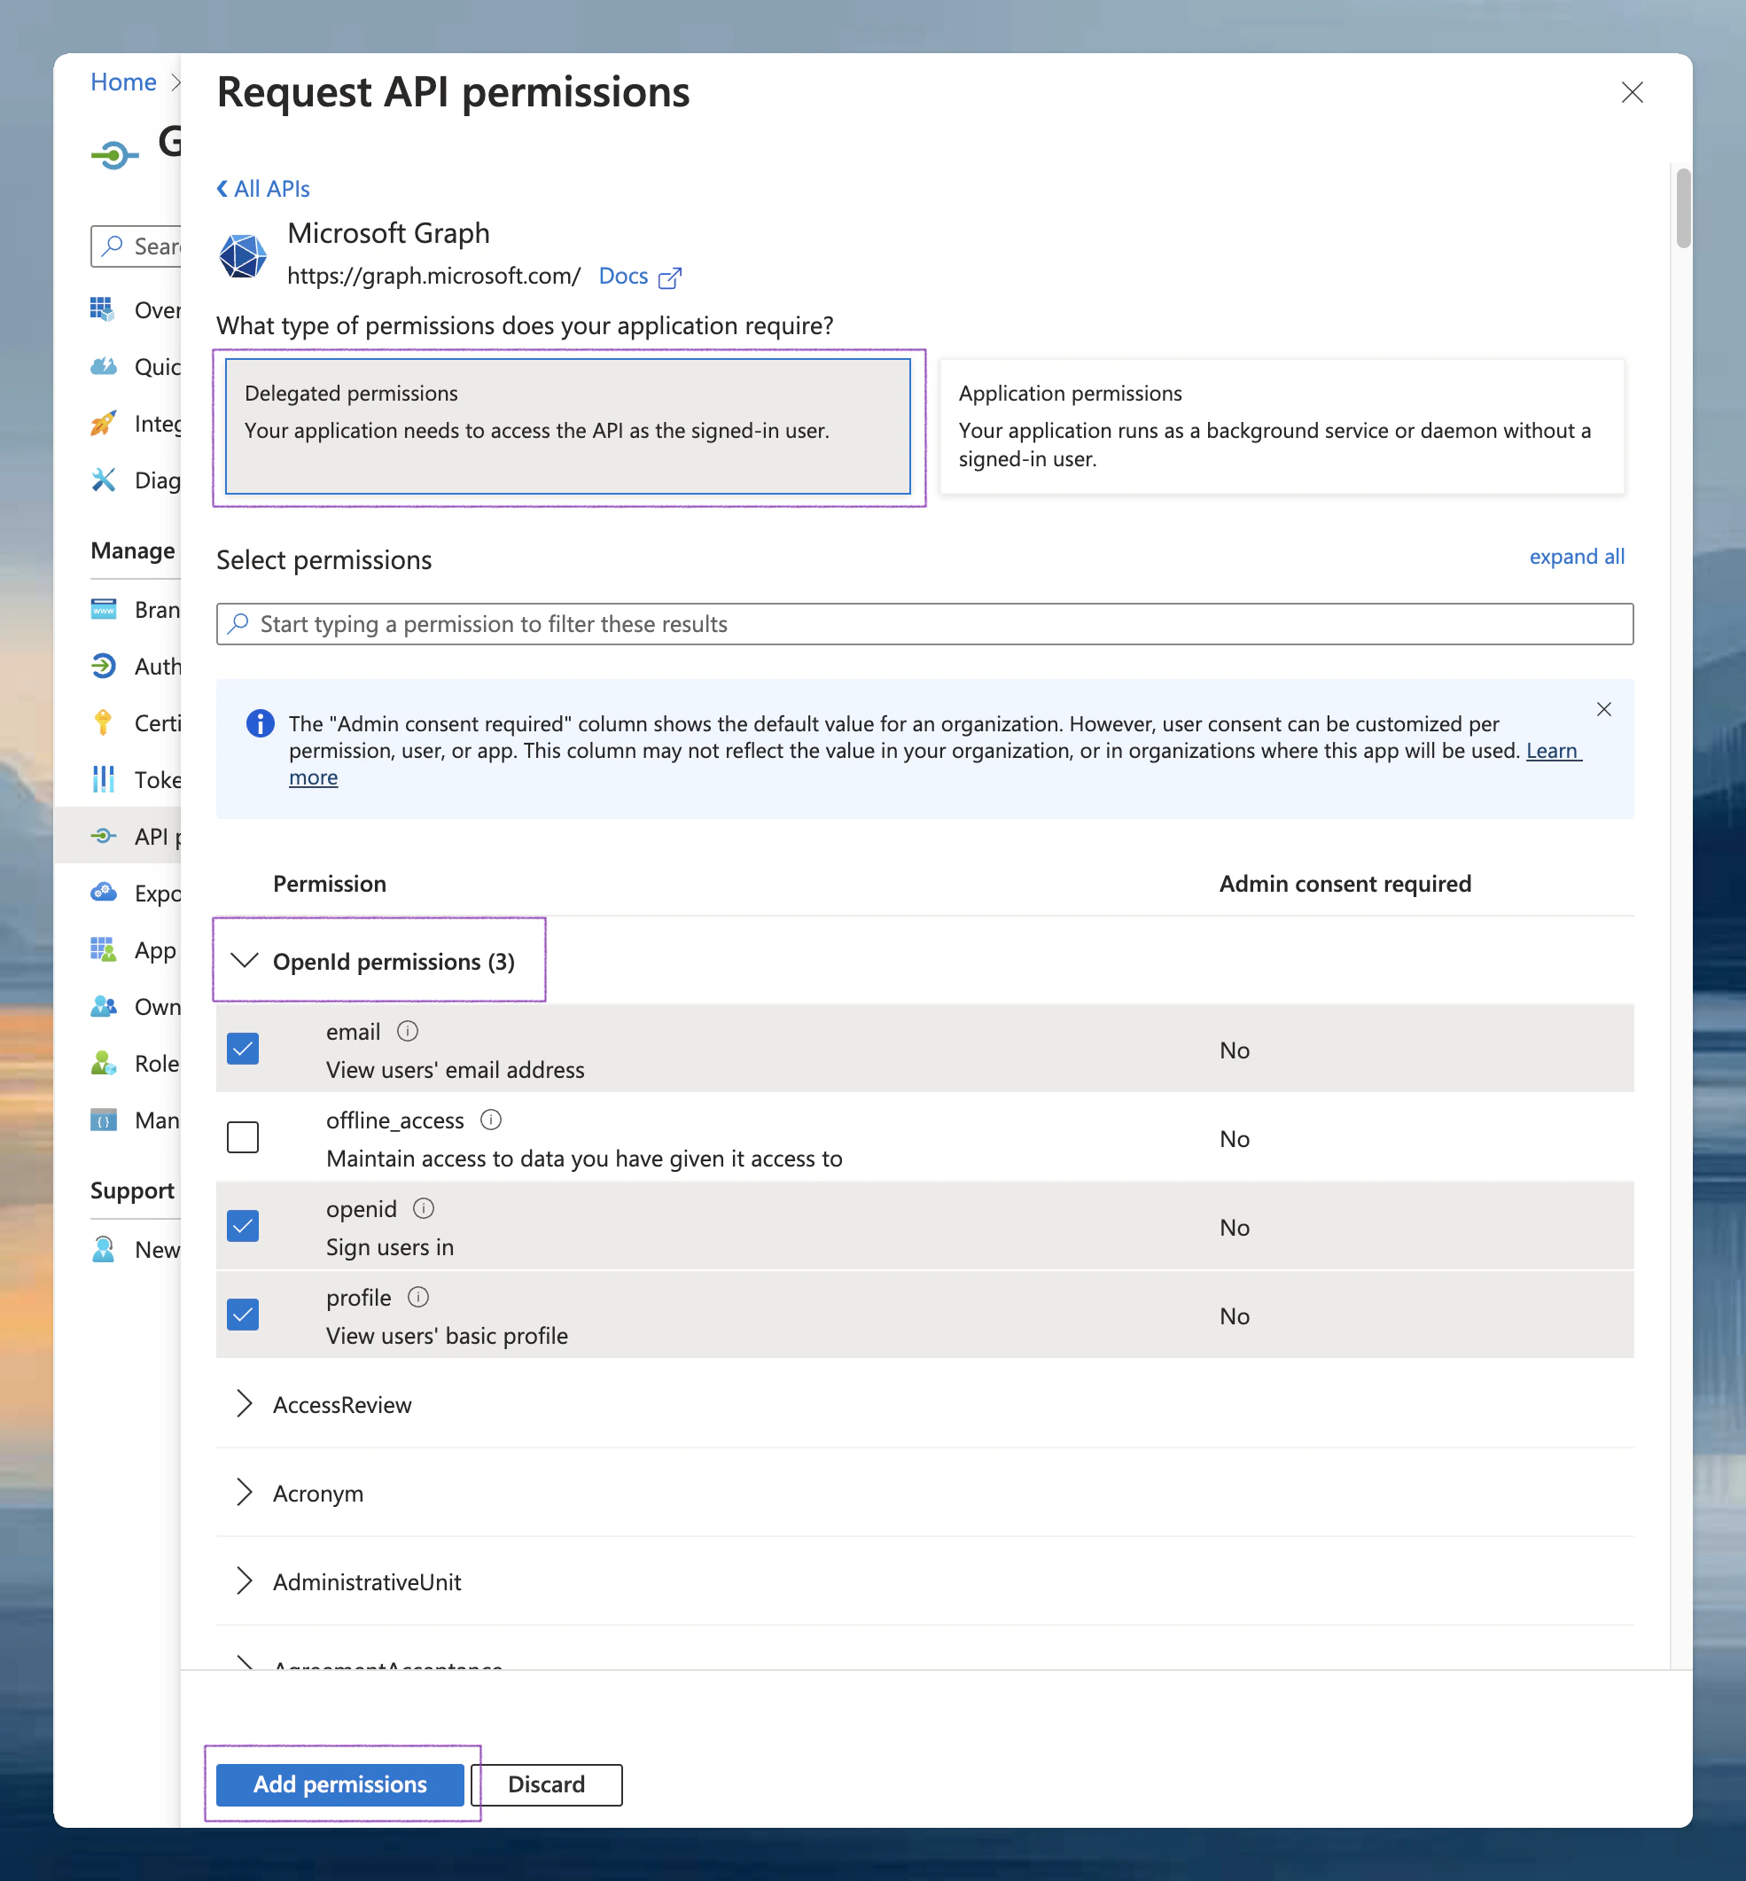Select the Application permissions tile
The width and height of the screenshot is (1746, 1881).
[1282, 426]
